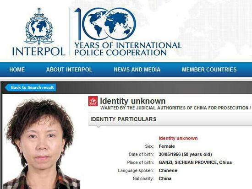Click the Sex value Female
Image resolution: width=252 pixels, height=189 pixels.
[x=167, y=146]
